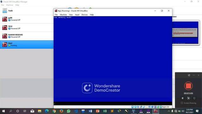Click the 00:03:06 recording timer

click(x=188, y=93)
